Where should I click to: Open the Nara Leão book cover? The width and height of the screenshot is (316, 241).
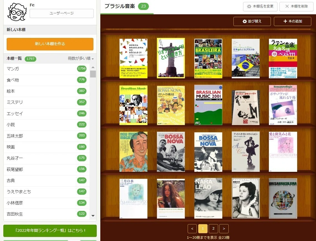208,198
